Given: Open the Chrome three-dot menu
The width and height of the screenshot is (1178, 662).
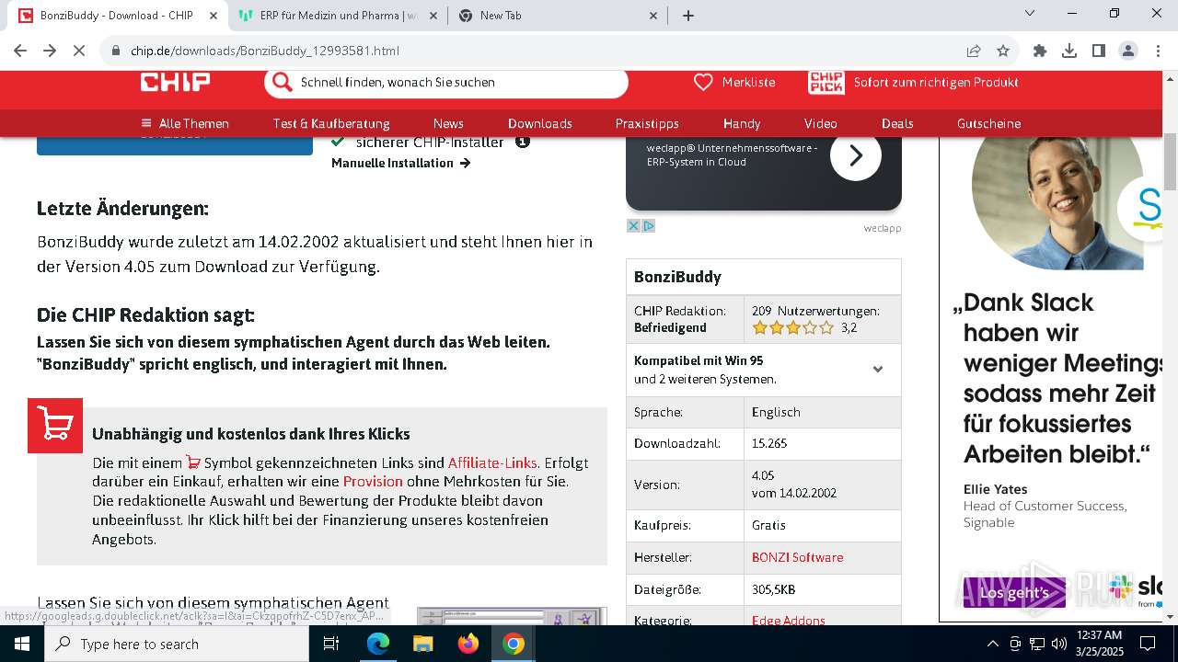Looking at the screenshot, I should pyautogui.click(x=1158, y=51).
